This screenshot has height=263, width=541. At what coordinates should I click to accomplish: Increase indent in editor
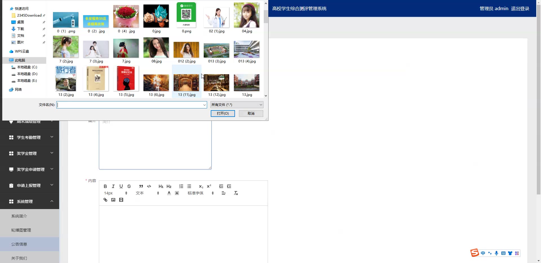[x=229, y=186]
